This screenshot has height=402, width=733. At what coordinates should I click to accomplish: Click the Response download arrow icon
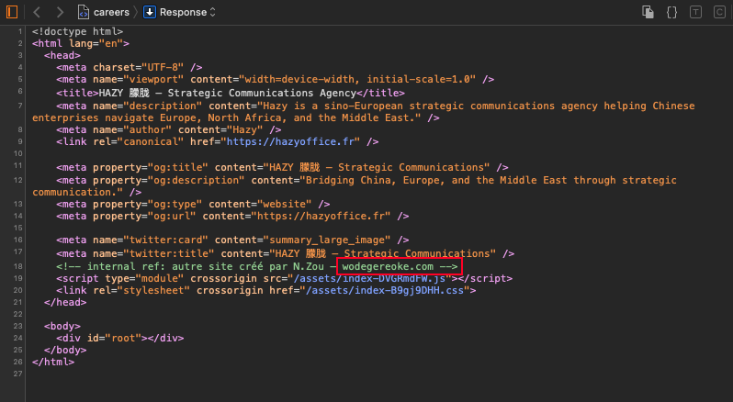pyautogui.click(x=149, y=12)
